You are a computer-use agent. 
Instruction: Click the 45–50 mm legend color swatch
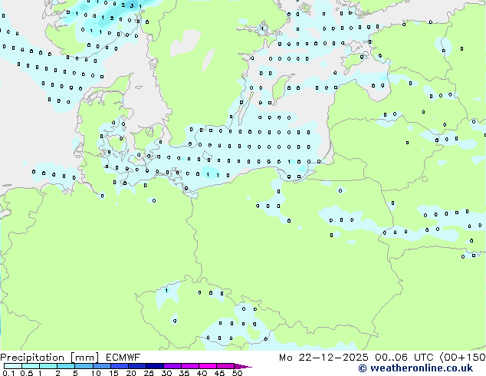[x=225, y=366]
